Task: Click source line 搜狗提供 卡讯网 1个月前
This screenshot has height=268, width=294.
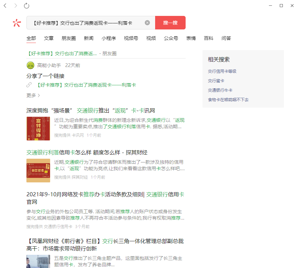Action: coord(78,135)
